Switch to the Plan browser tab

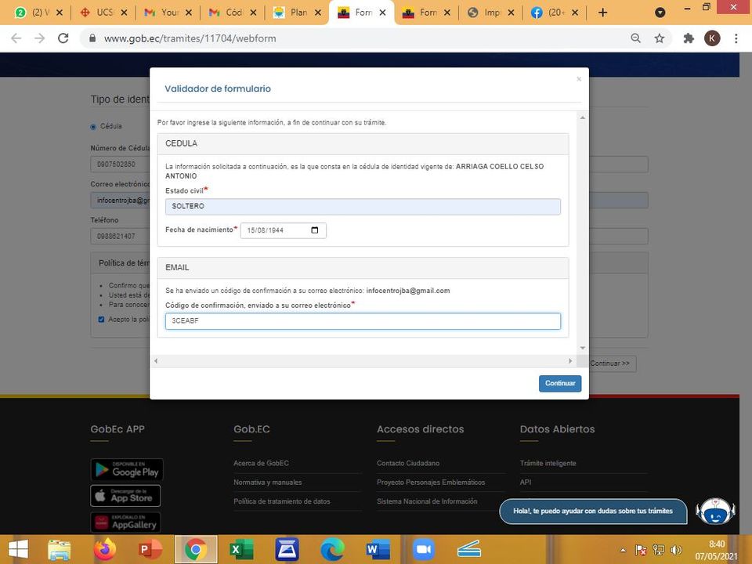click(x=297, y=13)
